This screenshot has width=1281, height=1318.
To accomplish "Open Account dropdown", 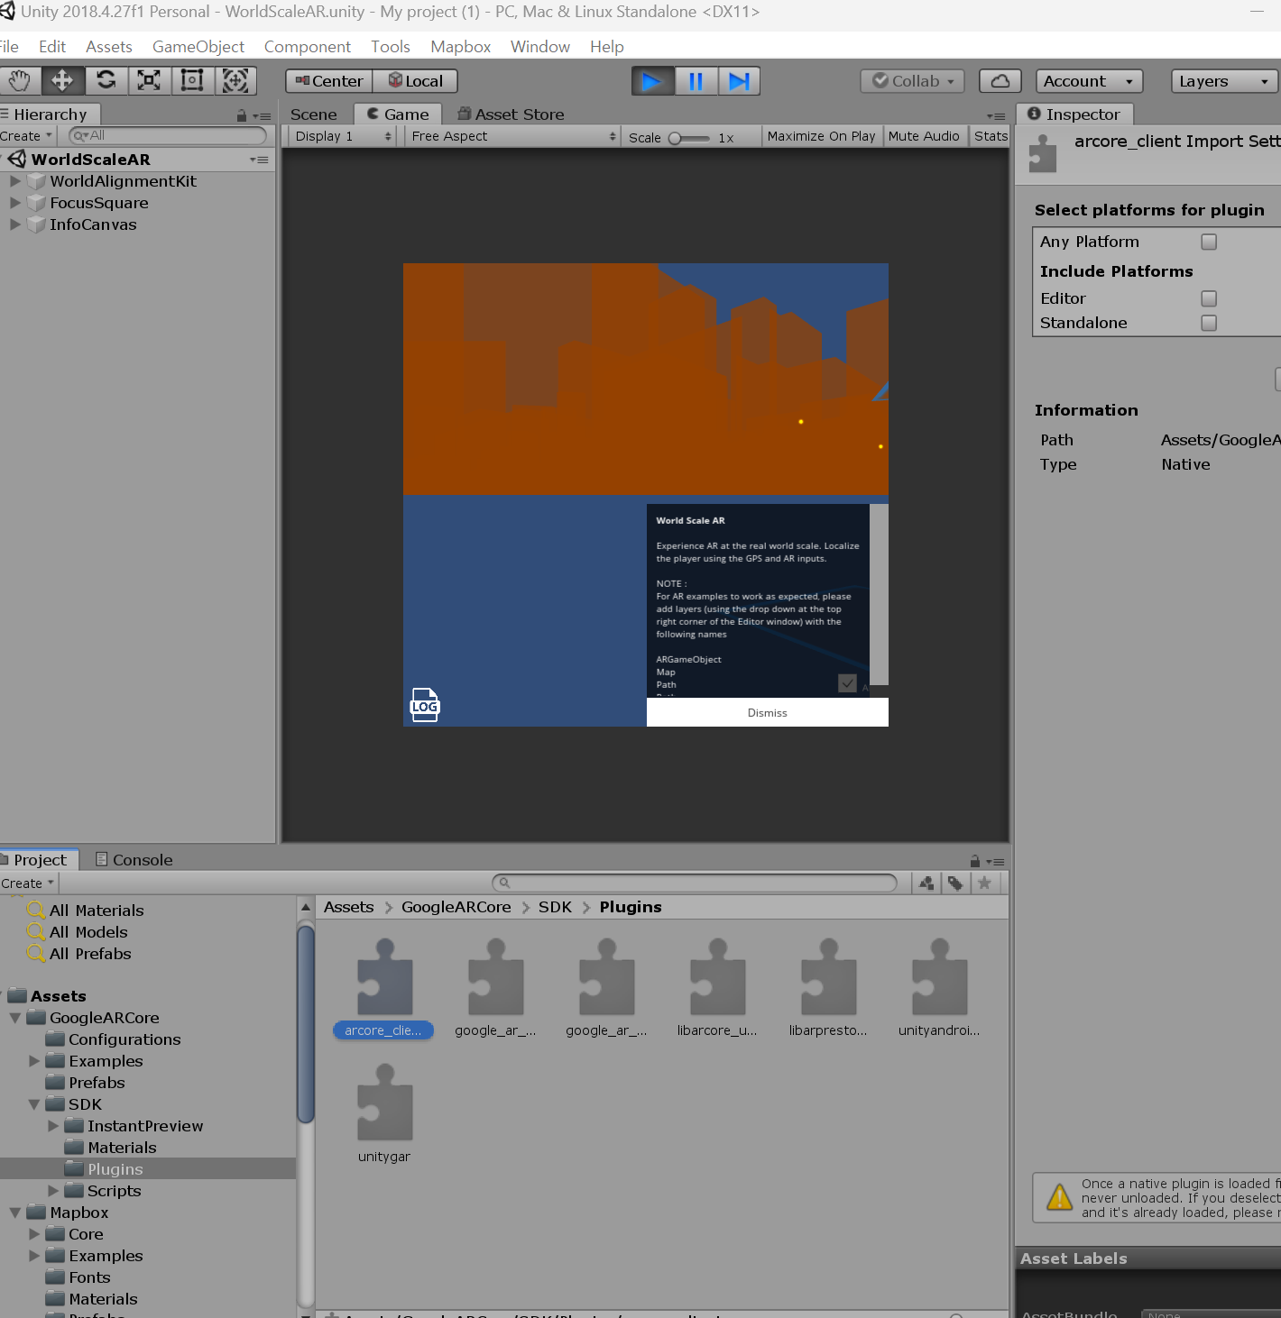I will (x=1089, y=81).
